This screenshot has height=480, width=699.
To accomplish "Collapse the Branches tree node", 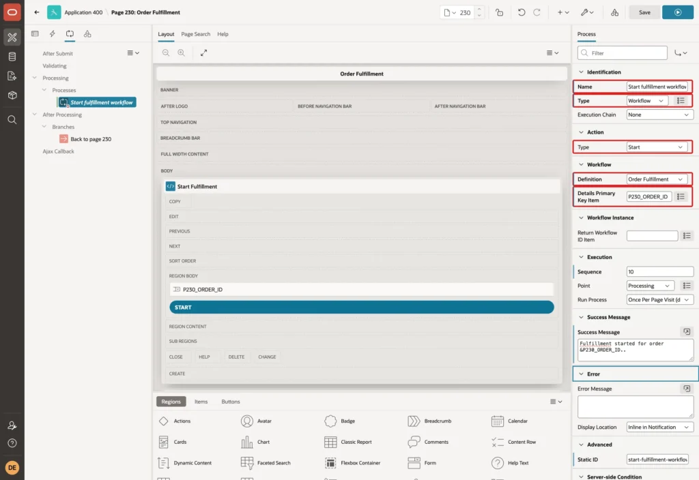I will [44, 126].
